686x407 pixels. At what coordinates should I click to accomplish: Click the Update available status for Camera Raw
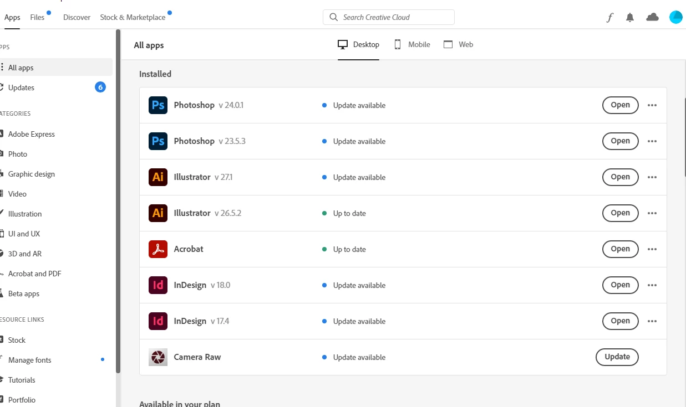354,357
